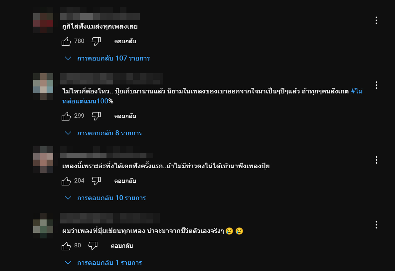The height and width of the screenshot is (271, 395).
Task: Open three-dot menu for the 204-likes comment
Action: [x=376, y=160]
